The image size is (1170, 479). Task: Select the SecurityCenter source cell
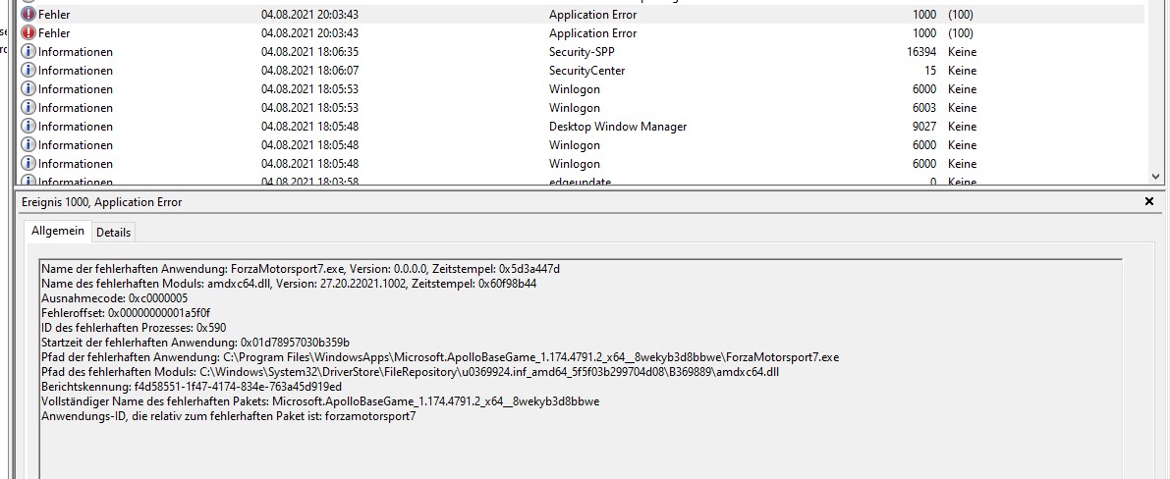[587, 70]
